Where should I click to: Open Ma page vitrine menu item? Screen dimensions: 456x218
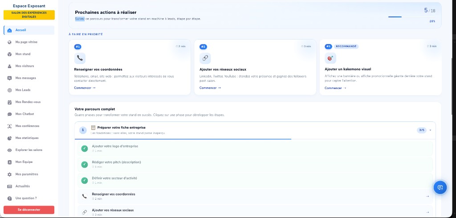pyautogui.click(x=29, y=42)
